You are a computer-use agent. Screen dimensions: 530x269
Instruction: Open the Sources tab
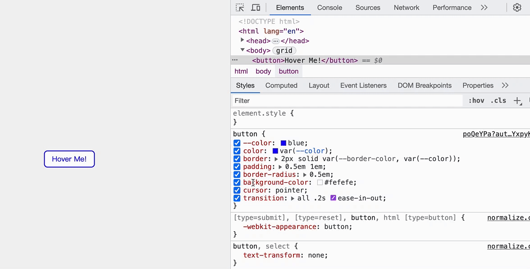coord(368,8)
